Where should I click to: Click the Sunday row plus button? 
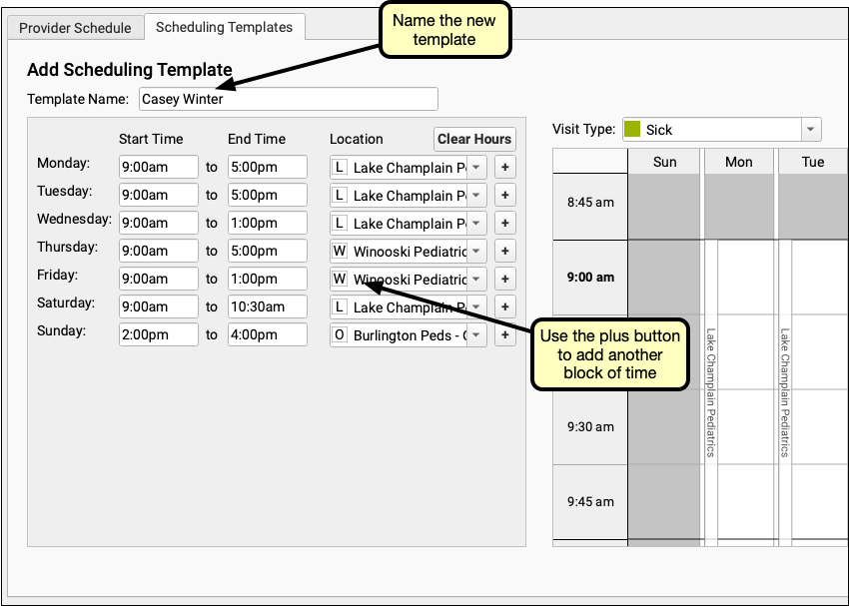[x=504, y=335]
